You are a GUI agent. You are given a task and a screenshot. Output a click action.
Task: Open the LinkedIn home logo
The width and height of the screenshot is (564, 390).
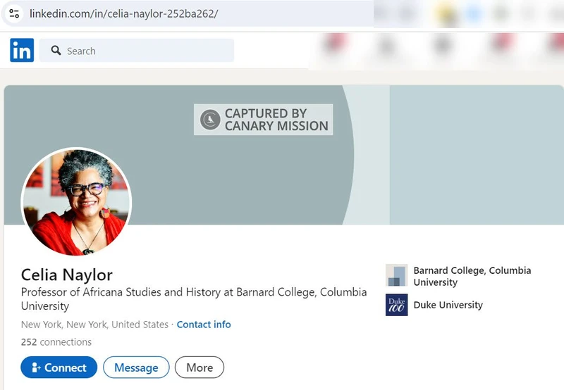pos(22,50)
